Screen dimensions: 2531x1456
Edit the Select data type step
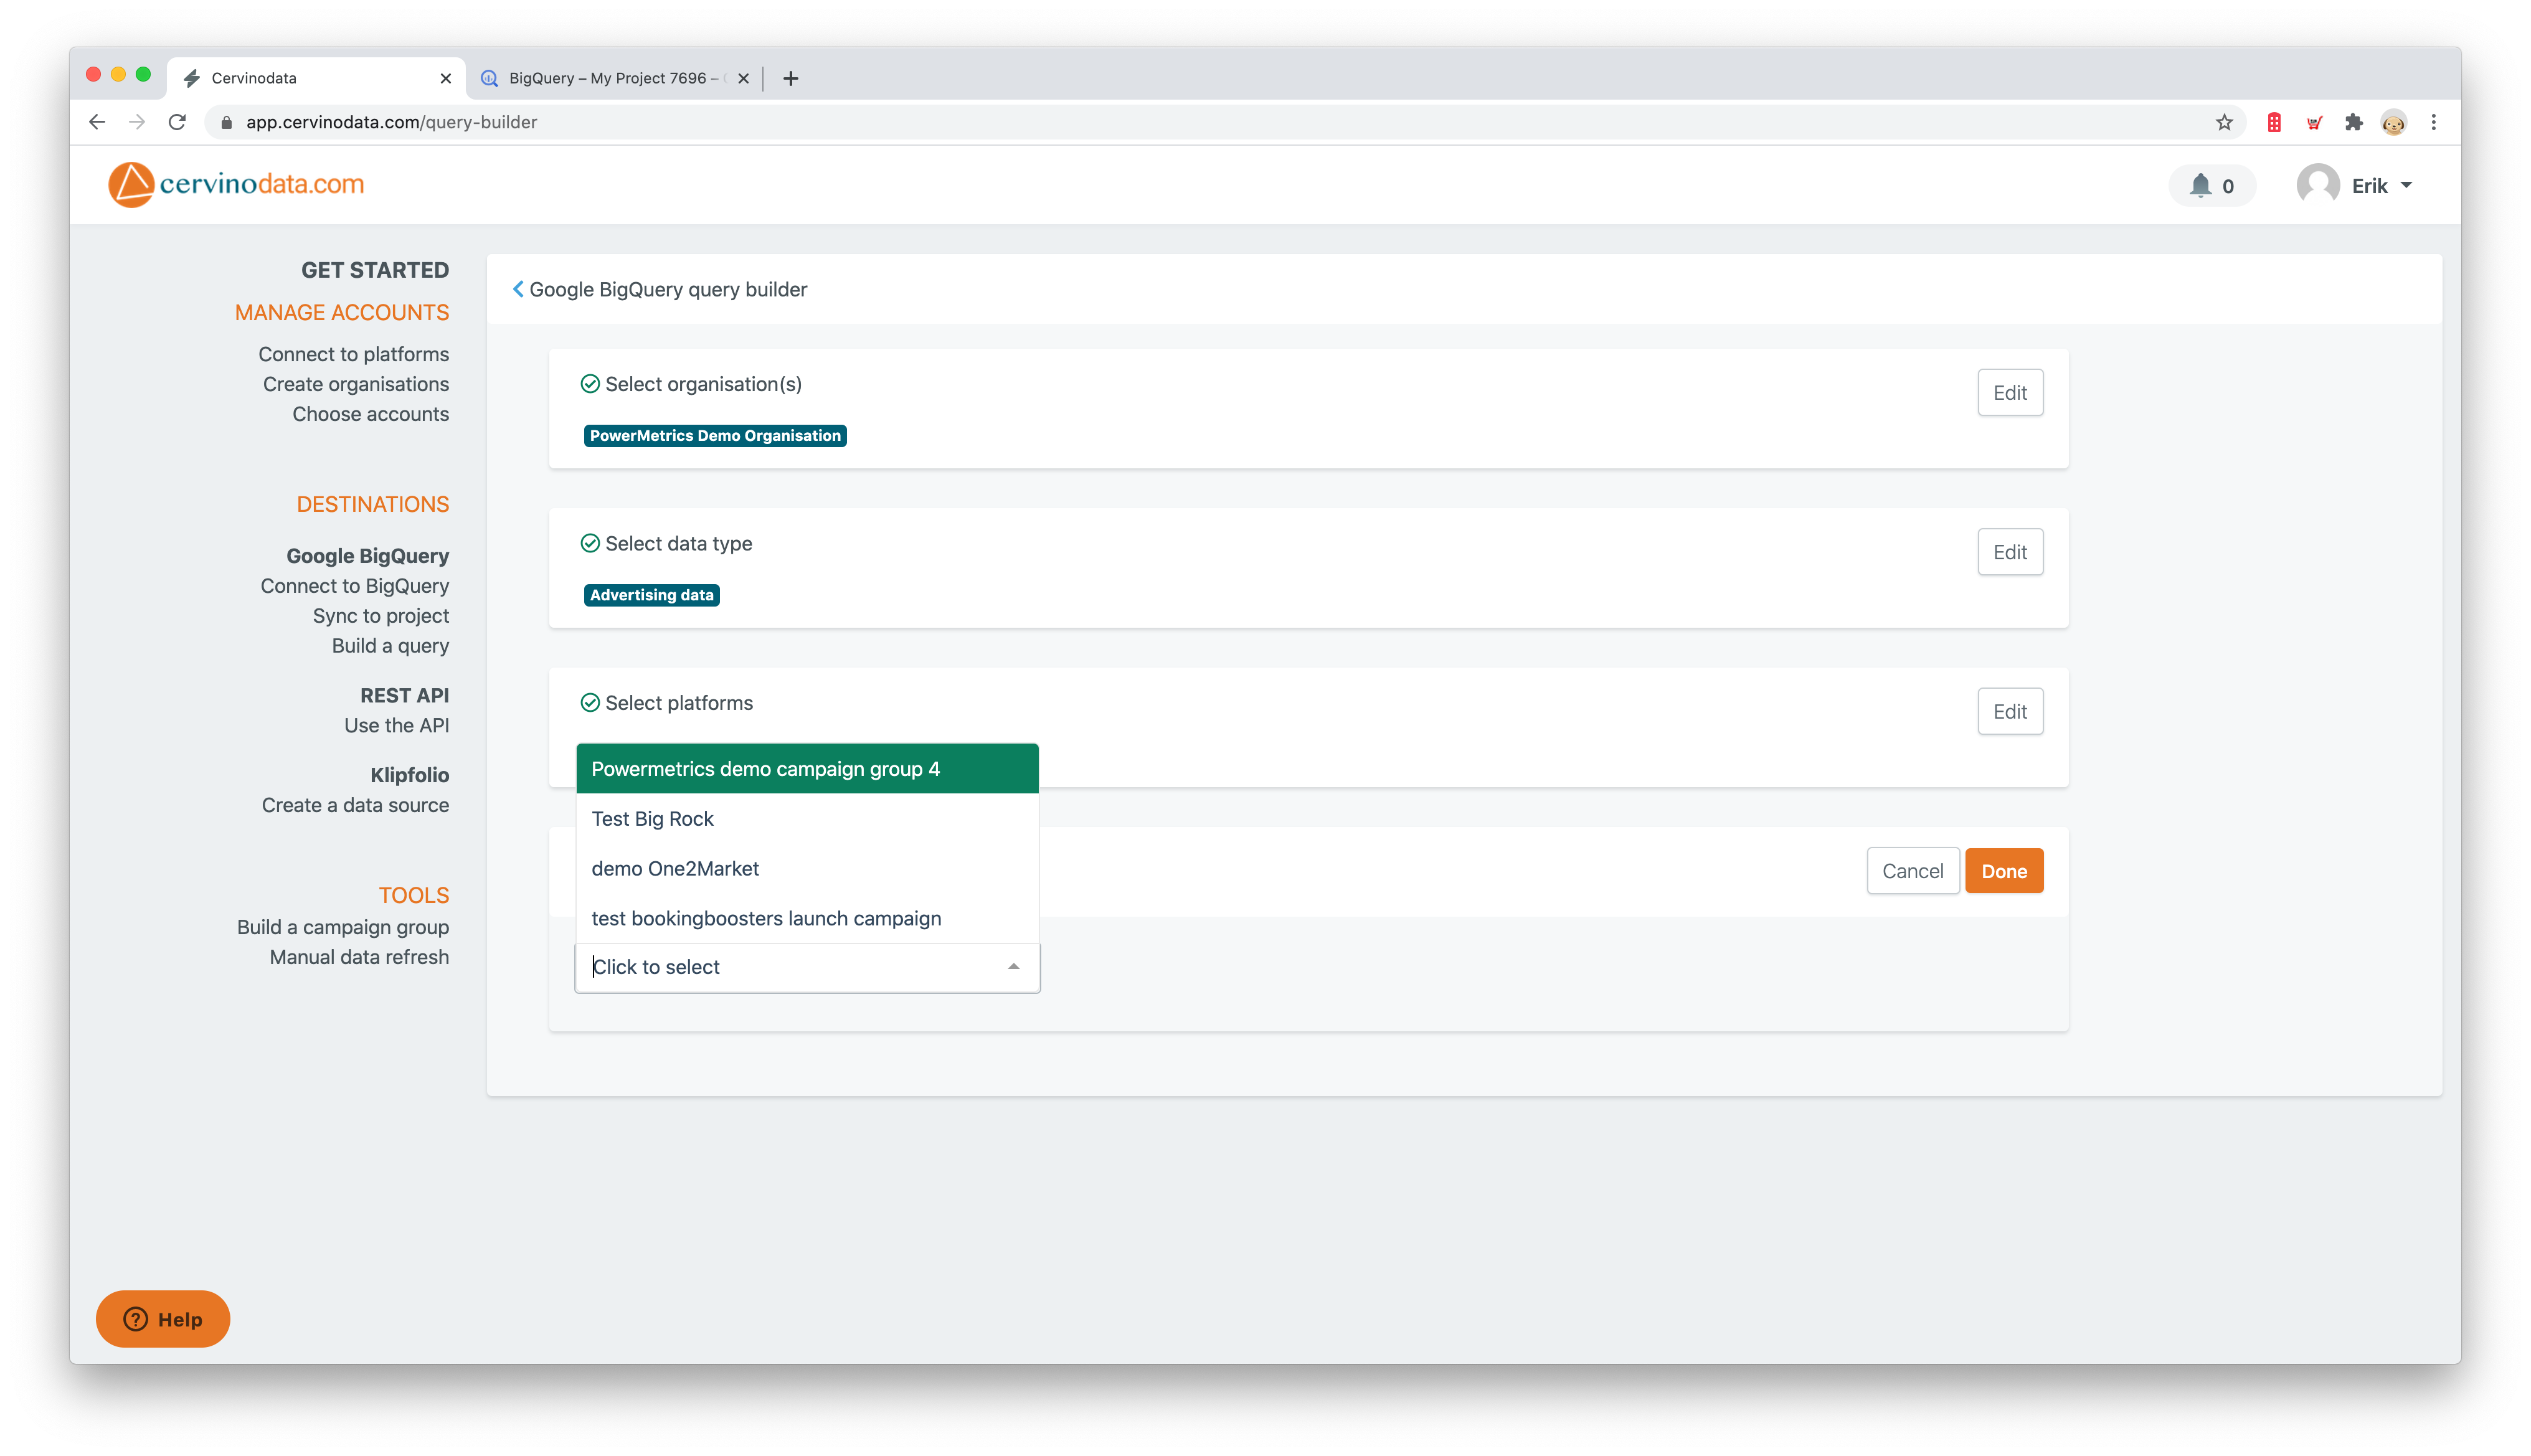click(2009, 552)
